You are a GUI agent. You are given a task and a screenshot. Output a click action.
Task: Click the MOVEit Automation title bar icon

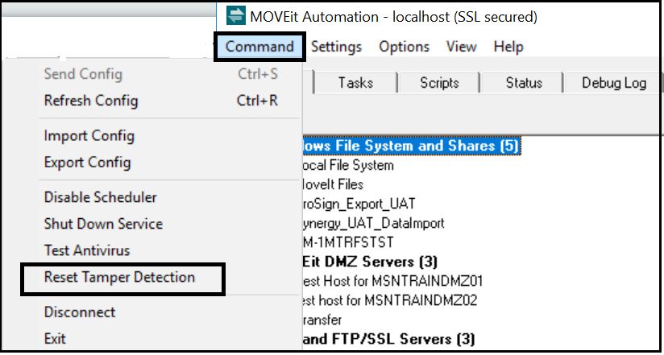pyautogui.click(x=235, y=16)
